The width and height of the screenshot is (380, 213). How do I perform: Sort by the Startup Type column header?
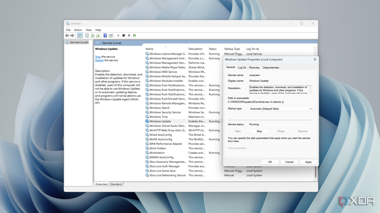click(x=234, y=49)
